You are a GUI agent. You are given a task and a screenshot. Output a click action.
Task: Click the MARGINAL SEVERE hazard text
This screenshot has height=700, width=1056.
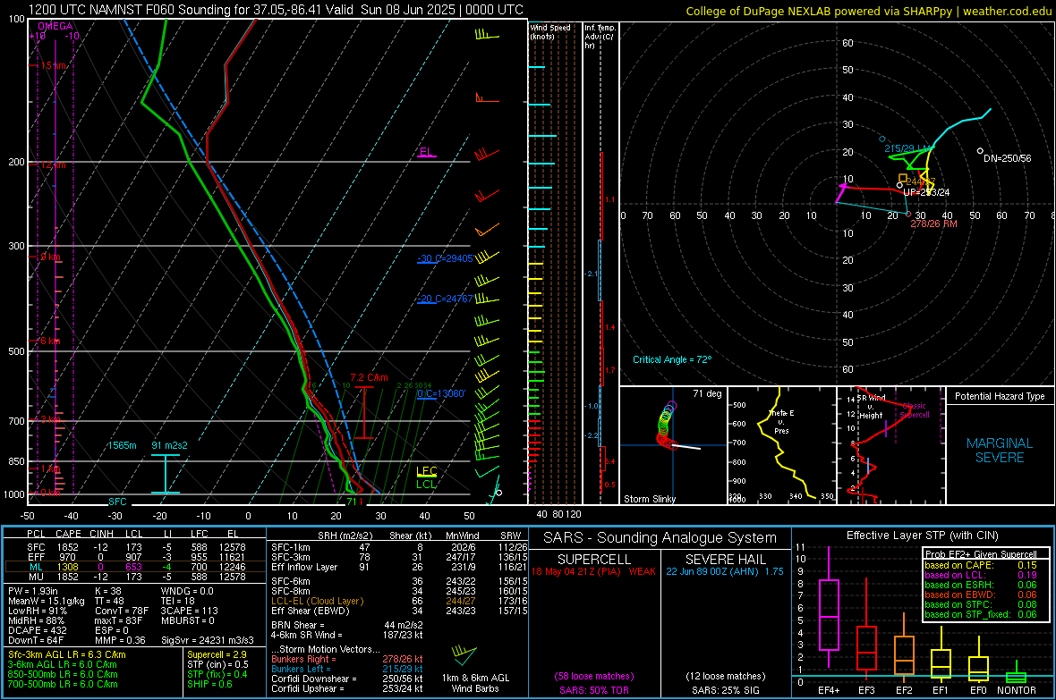pyautogui.click(x=1001, y=451)
